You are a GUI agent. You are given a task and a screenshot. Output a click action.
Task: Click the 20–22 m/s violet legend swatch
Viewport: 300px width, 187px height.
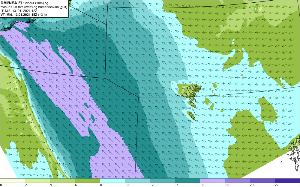tap(262, 180)
